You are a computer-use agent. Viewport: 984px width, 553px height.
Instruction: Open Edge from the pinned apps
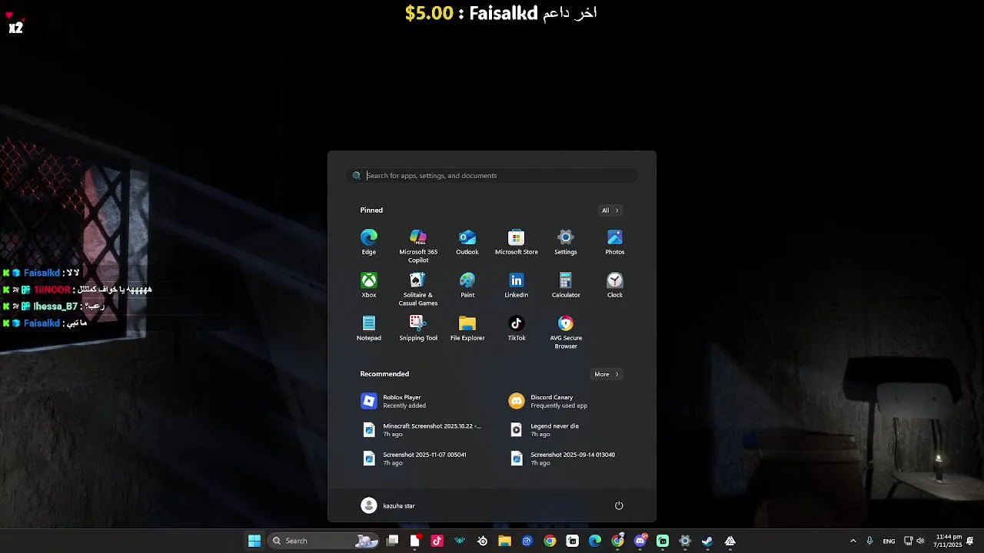pyautogui.click(x=369, y=242)
